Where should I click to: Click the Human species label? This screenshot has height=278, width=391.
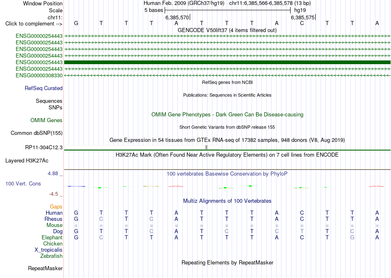click(54, 213)
